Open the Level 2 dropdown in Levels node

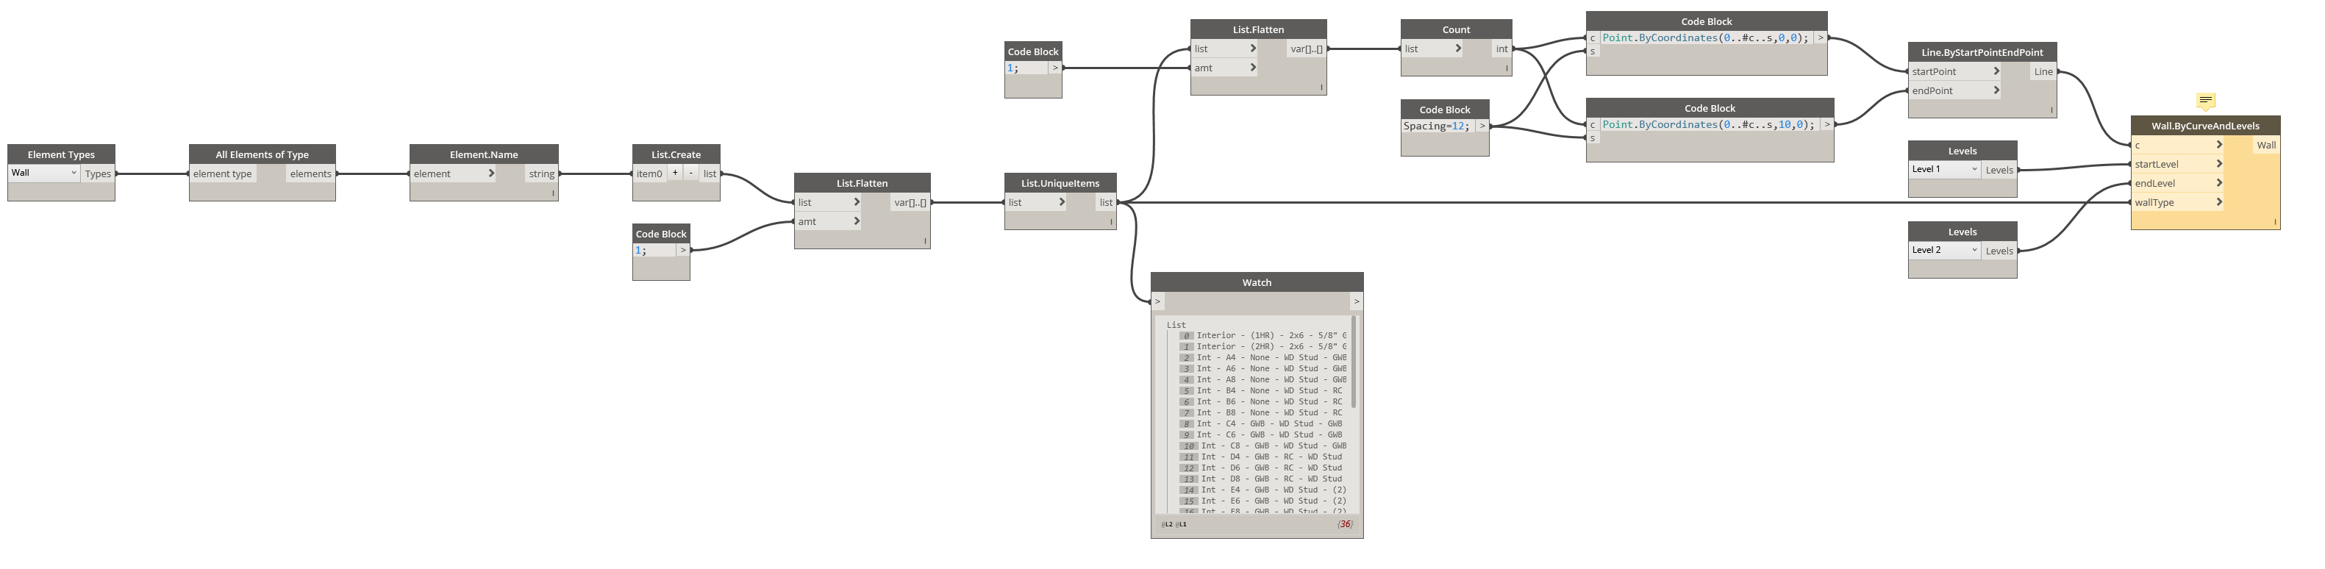click(1944, 251)
